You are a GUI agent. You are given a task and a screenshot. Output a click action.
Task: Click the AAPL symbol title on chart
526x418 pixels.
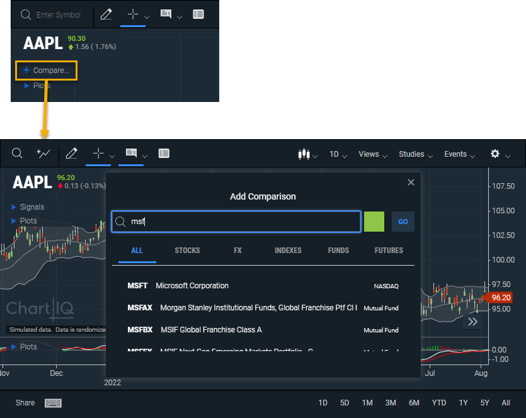(x=32, y=183)
